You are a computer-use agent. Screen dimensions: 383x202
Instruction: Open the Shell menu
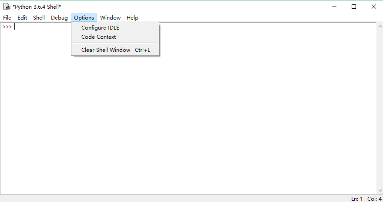pos(39,17)
